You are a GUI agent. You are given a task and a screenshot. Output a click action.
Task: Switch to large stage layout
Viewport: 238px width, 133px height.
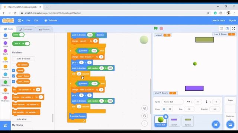(x=227, y=28)
